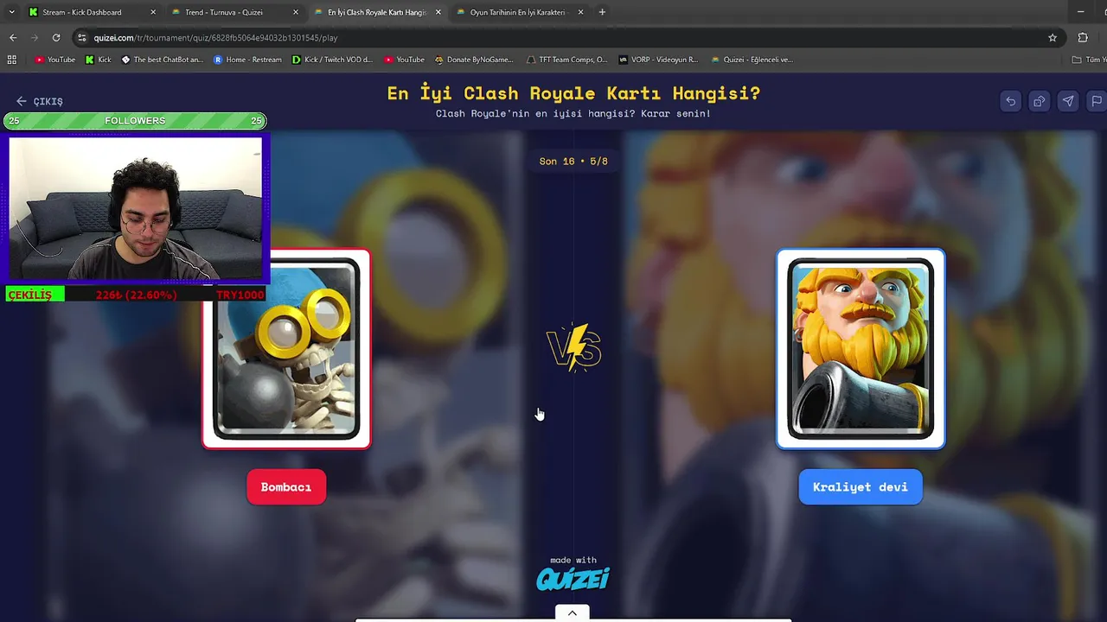1107x622 pixels.
Task: Expand the bottom panel chevron
Action: pos(572,613)
